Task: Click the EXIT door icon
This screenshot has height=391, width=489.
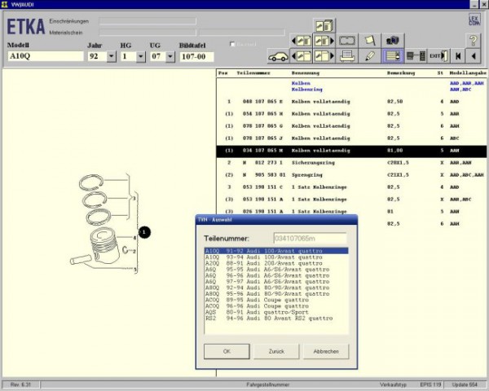Action: [438, 56]
